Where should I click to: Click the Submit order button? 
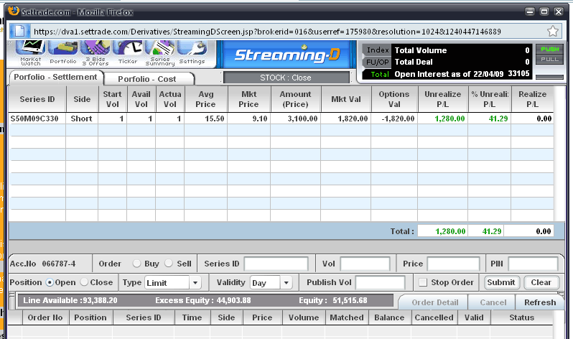point(501,282)
